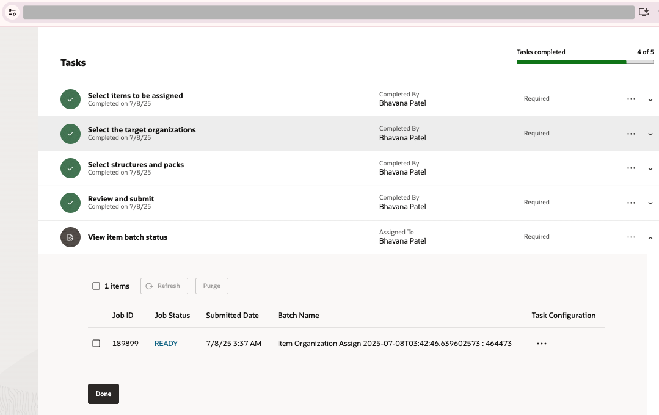Open the three-dot menu for Select structures and packs
Viewport: 659px width, 415px height.
click(x=631, y=168)
